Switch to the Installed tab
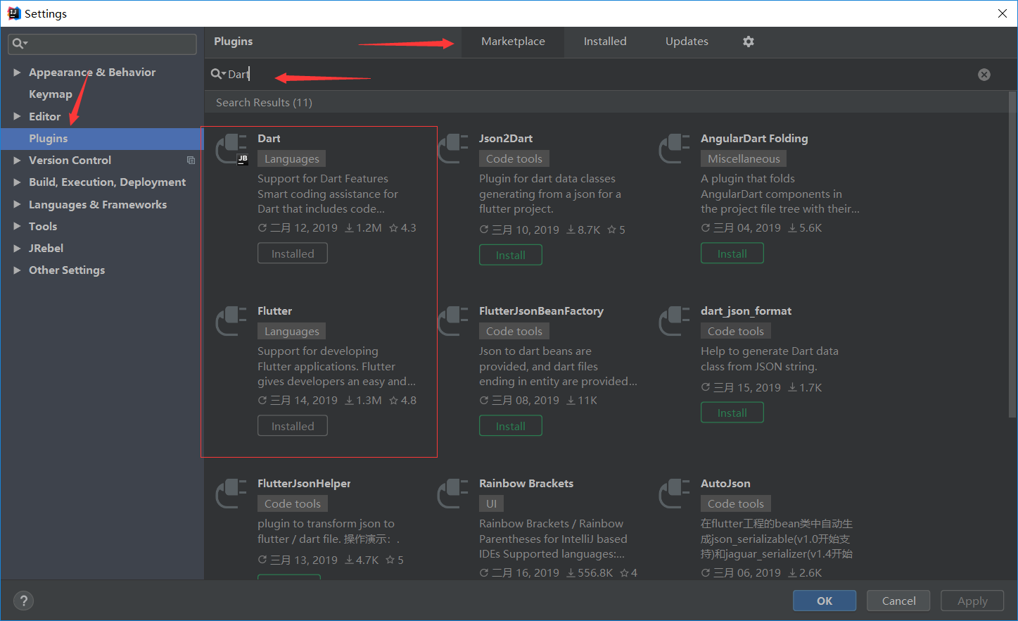The image size is (1018, 621). point(605,42)
